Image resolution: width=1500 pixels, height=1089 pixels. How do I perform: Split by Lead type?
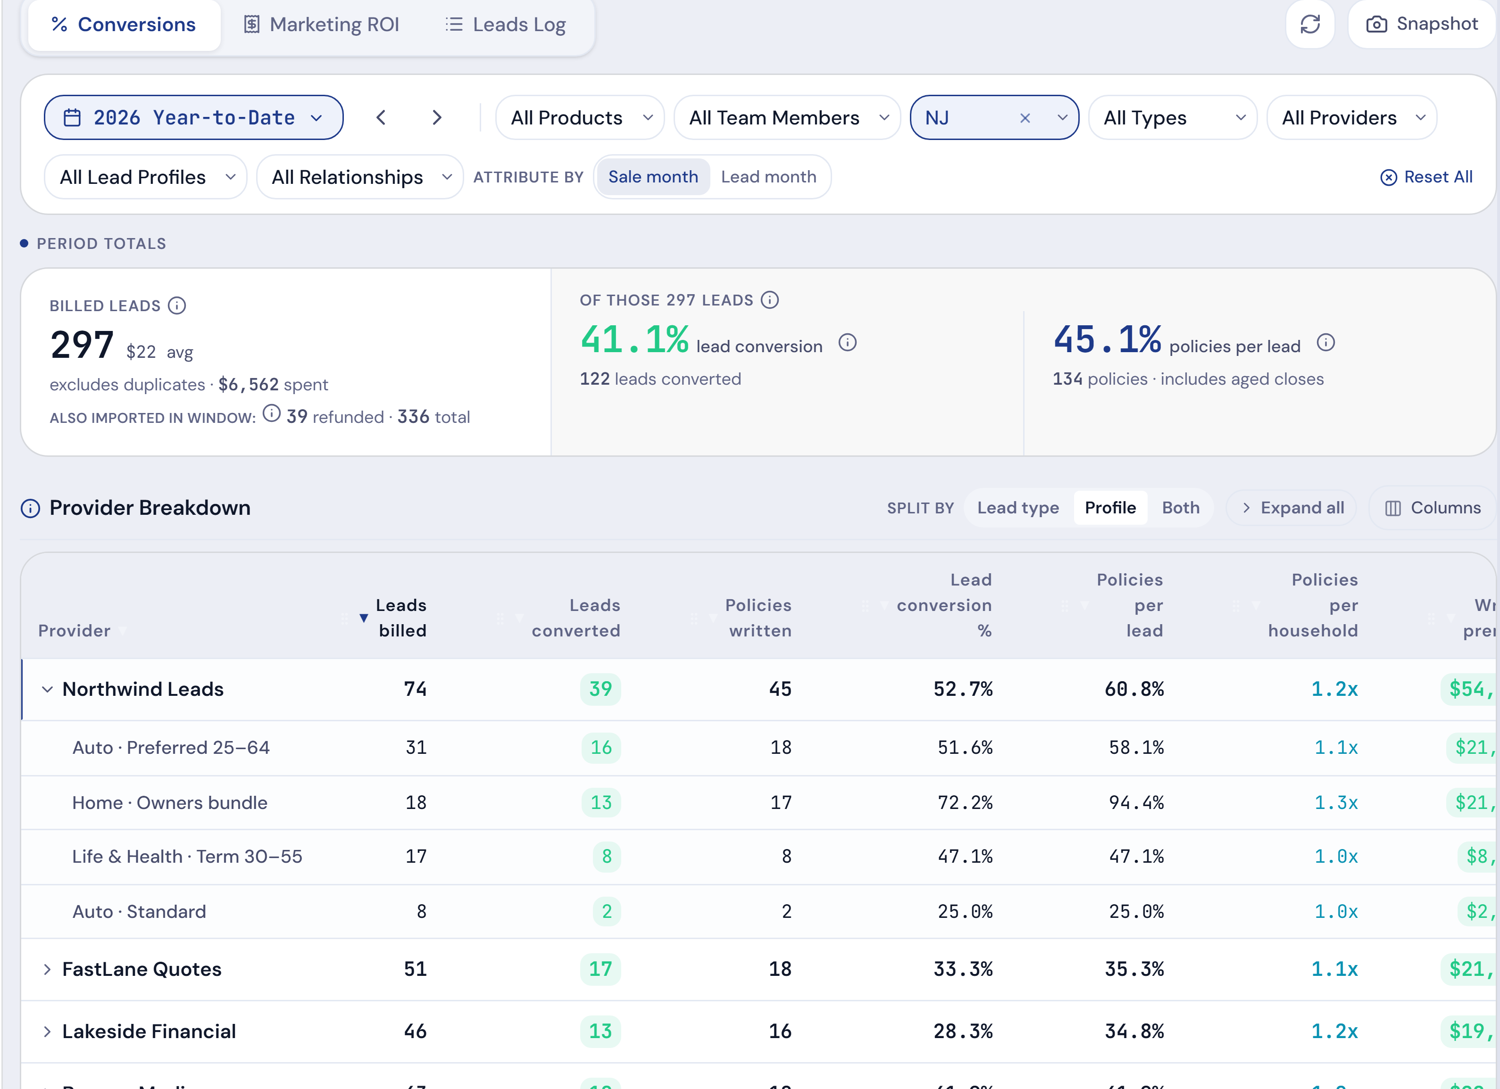tap(1018, 508)
